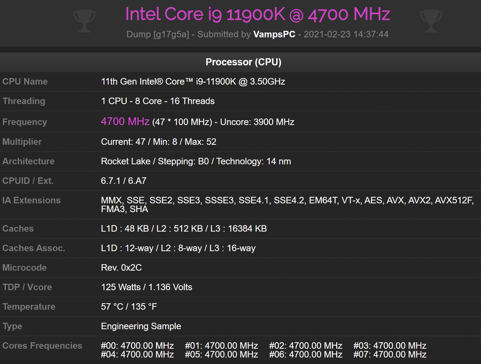
Task: Open the VampsPC submitter profile link
Action: pos(274,34)
